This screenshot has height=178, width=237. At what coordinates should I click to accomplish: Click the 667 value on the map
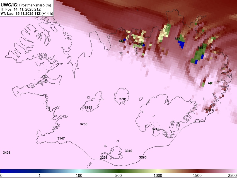141,44
